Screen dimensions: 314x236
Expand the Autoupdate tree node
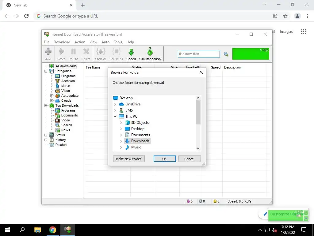pyautogui.click(x=52, y=96)
